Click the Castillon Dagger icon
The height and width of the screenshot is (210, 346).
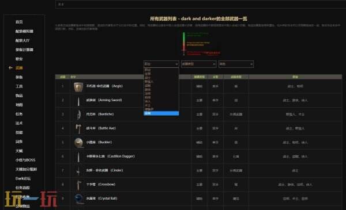click(78, 157)
